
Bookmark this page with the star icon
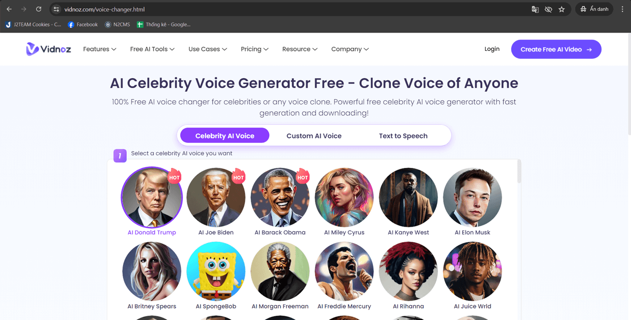tap(562, 9)
